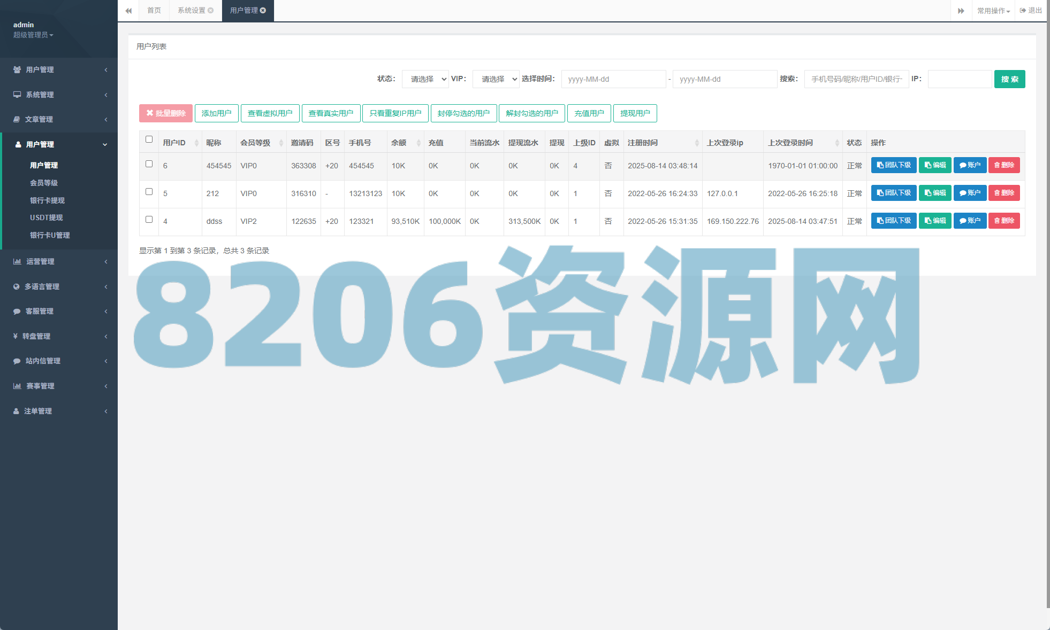Expand the 运营管理 sidebar menu
The image size is (1050, 630).
59,261
